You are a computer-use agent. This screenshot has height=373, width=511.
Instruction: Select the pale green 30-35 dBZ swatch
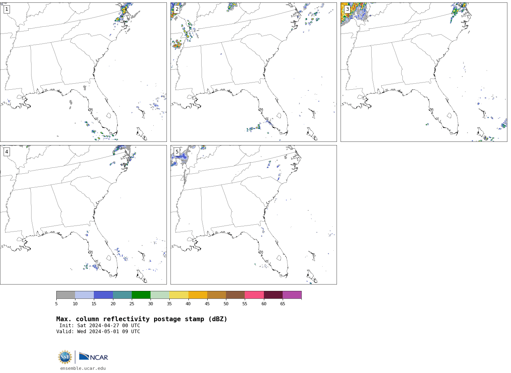tap(160, 295)
